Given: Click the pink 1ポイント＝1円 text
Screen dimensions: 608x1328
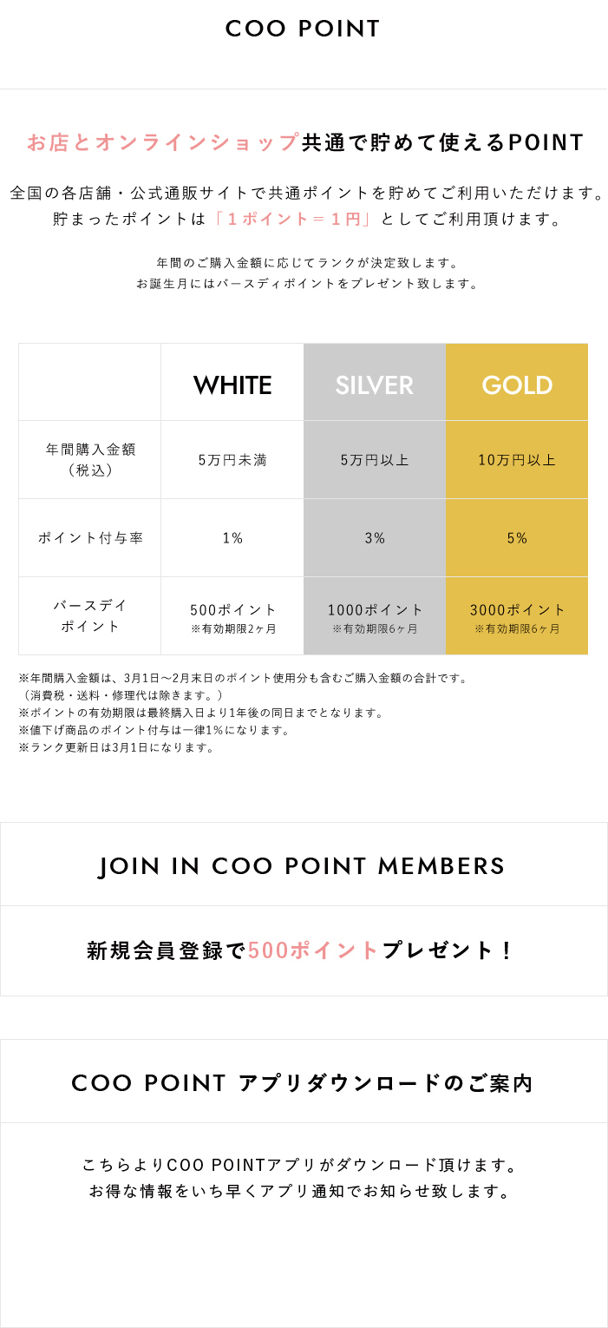Looking at the screenshot, I should click(293, 220).
